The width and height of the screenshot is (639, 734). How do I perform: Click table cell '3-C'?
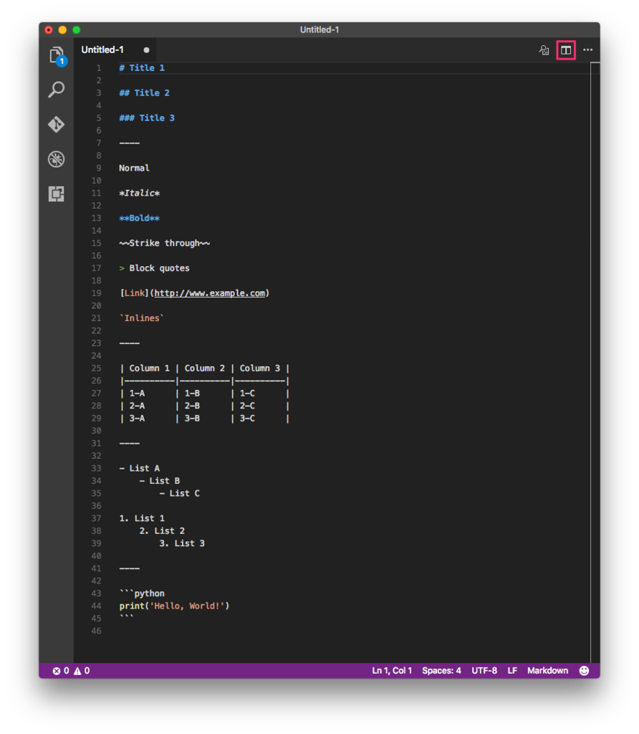point(247,419)
